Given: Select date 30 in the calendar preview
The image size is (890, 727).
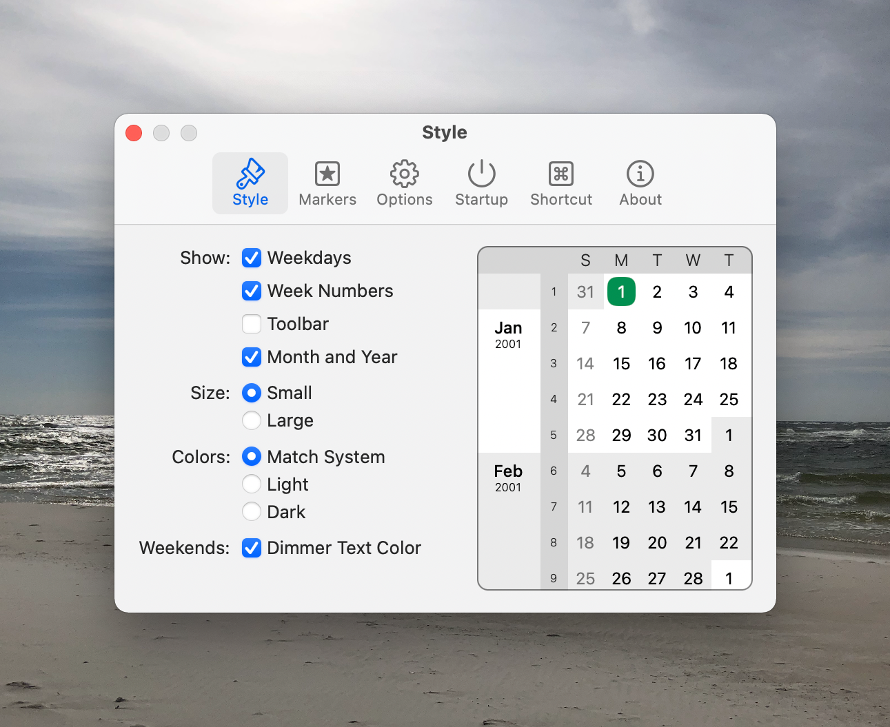Looking at the screenshot, I should click(657, 436).
